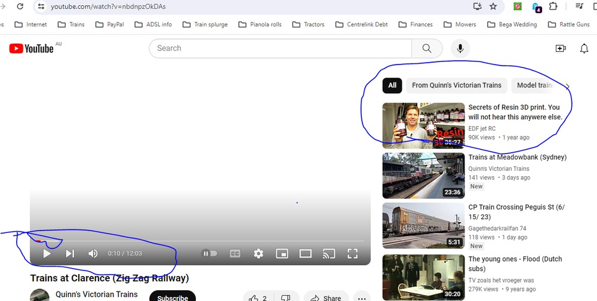Viewport: 597px width, 301px height.
Task: Open the Finances bookmarks folder
Action: pyautogui.click(x=416, y=24)
